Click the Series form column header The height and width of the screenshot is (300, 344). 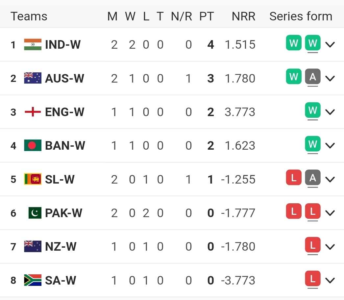point(301,16)
